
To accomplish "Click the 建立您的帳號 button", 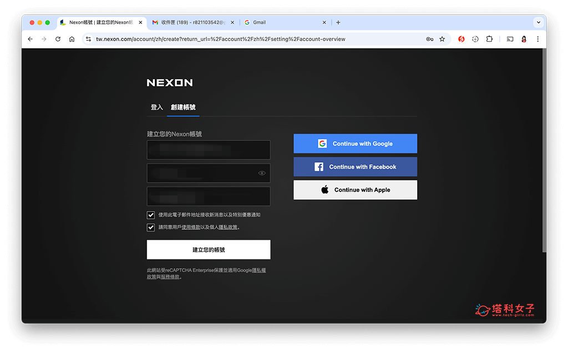I will point(209,249).
